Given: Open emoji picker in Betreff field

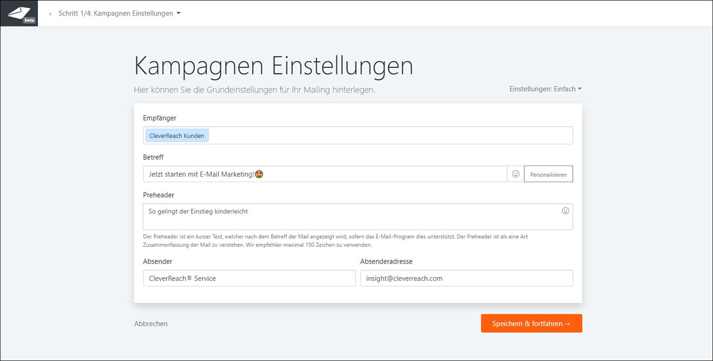Looking at the screenshot, I should (x=516, y=174).
